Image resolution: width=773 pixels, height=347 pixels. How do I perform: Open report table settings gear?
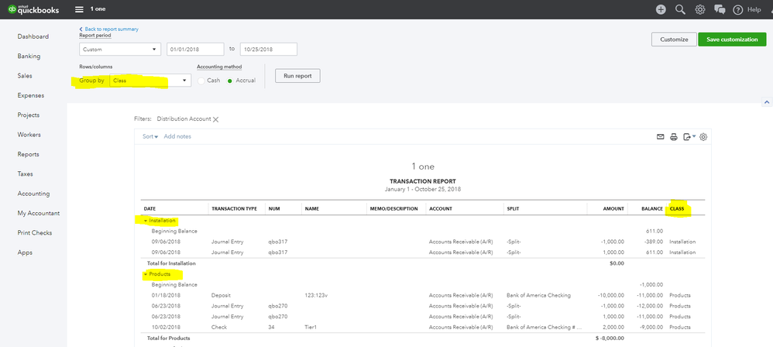coord(703,137)
